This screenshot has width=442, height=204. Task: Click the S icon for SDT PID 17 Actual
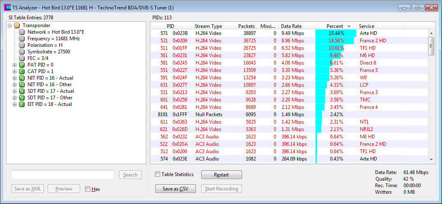pyautogui.click(x=22, y=91)
